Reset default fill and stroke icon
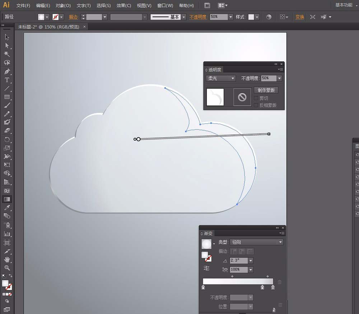This screenshot has width=359, height=314. (4, 276)
